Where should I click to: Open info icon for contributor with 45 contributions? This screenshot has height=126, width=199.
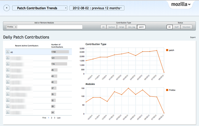(x=8, y=70)
